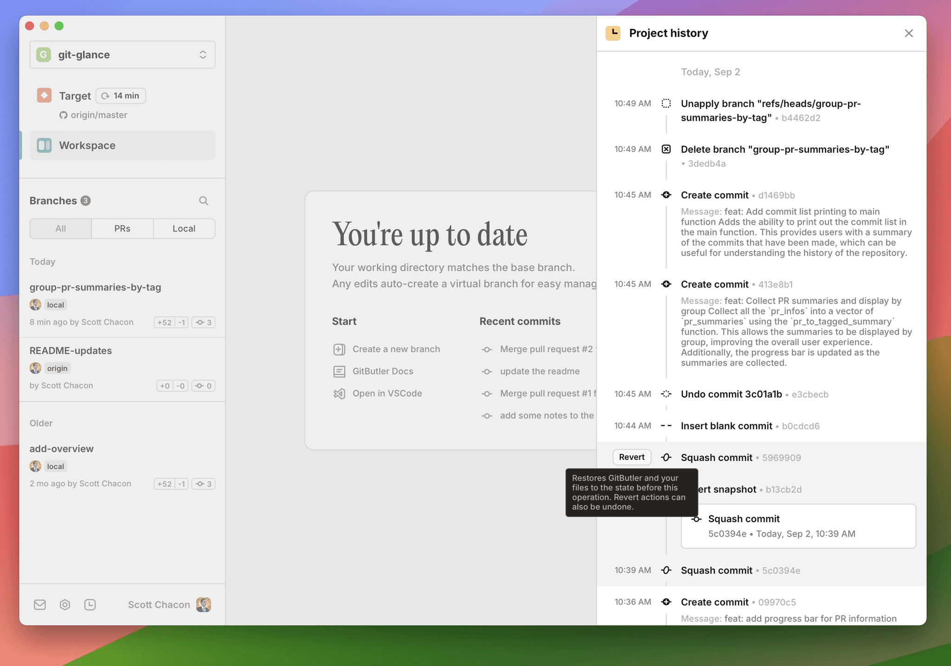The image size is (951, 666).
Task: Switch branch filter to PRs
Action: click(x=122, y=228)
